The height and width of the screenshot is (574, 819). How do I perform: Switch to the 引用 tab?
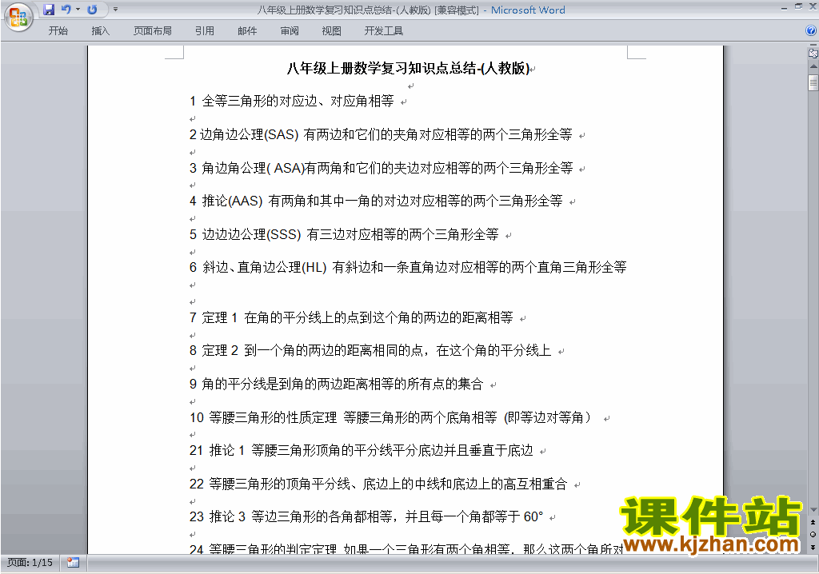(204, 31)
